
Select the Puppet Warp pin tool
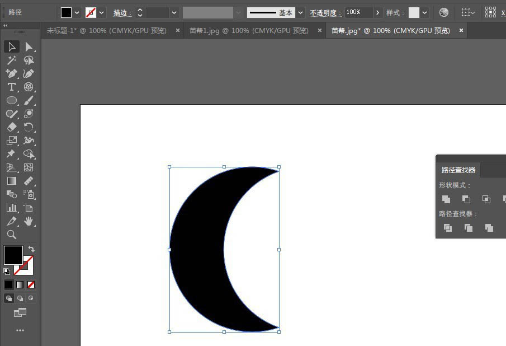(x=12, y=154)
